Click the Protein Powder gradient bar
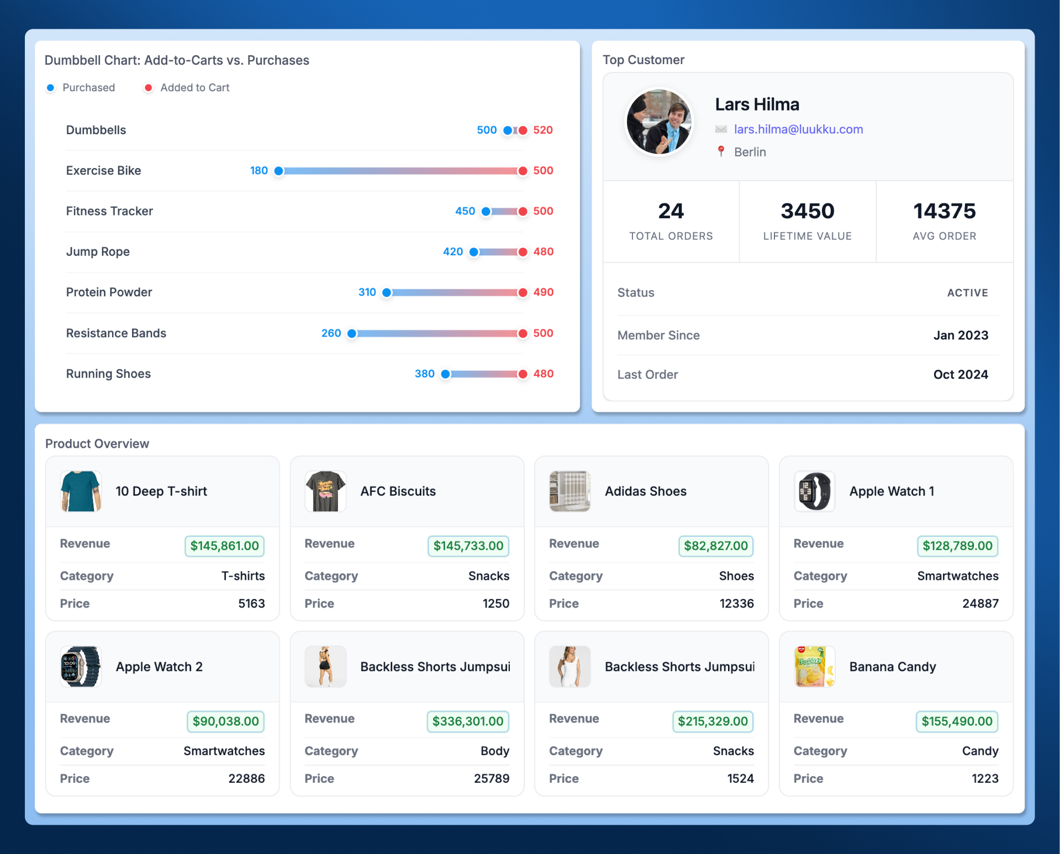 tap(453, 292)
